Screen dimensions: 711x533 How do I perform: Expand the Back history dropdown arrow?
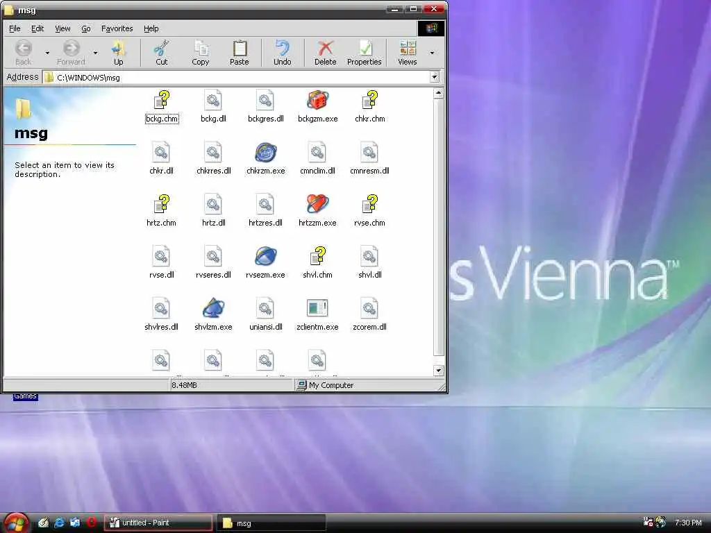(47, 53)
